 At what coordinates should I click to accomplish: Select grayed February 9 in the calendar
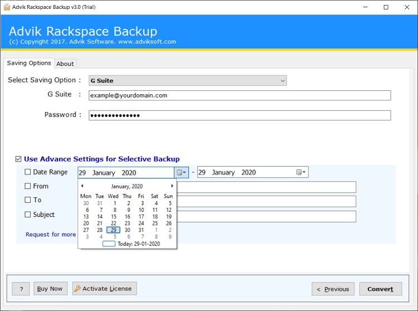(x=170, y=237)
